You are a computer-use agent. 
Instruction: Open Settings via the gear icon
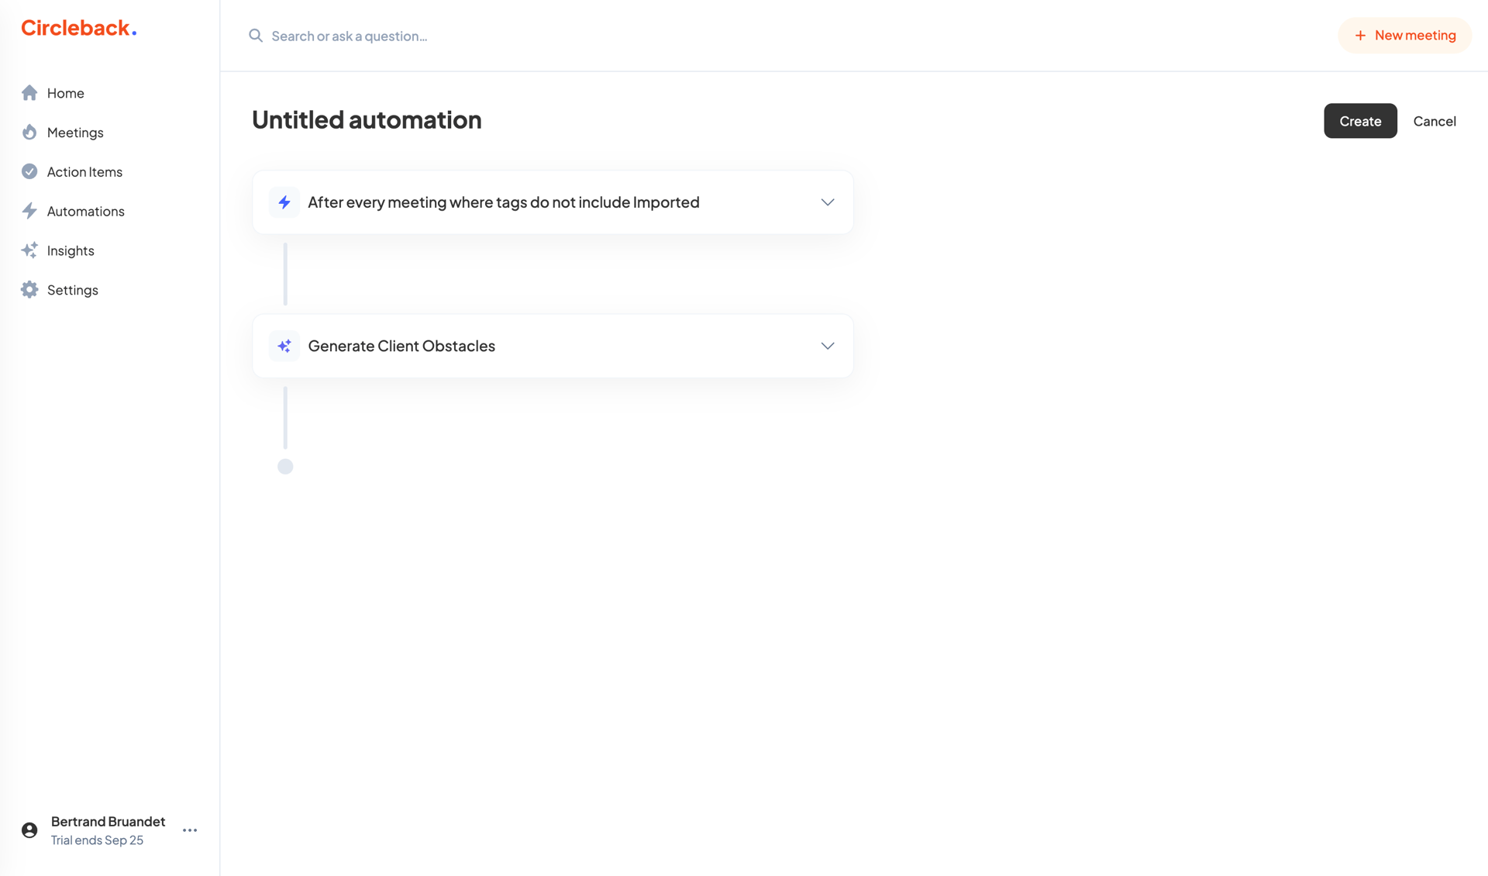[29, 289]
